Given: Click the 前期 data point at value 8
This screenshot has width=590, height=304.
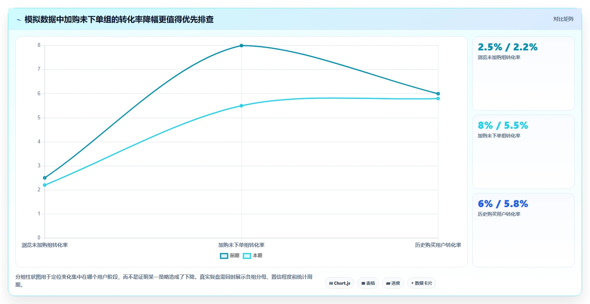Looking at the screenshot, I should click(x=241, y=46).
